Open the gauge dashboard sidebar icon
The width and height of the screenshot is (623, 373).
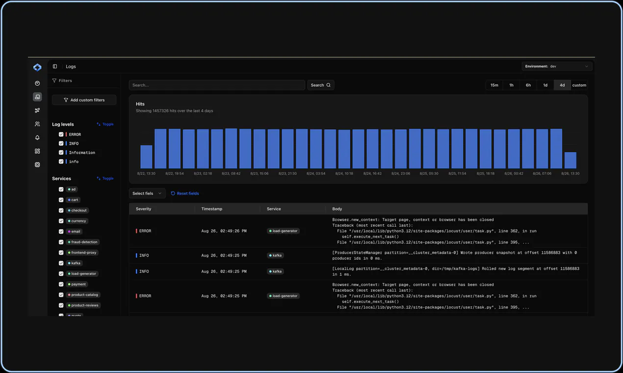click(37, 83)
